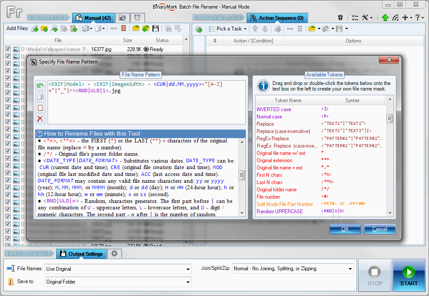Click the Available Tokens scrollbar thumb
Viewport: 429px width, 296px height.
click(x=390, y=118)
